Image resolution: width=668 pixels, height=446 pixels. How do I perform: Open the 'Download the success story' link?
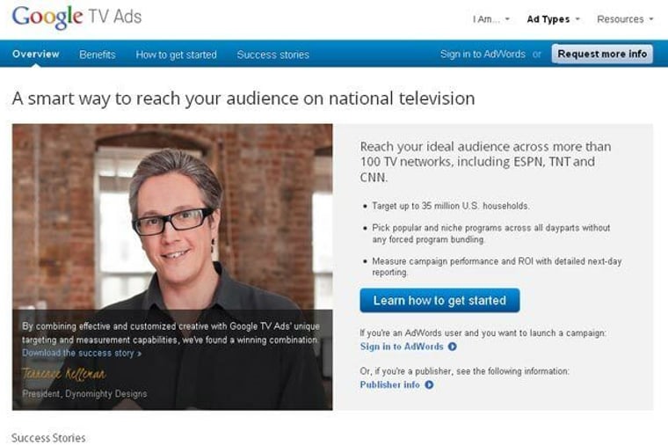click(x=81, y=353)
